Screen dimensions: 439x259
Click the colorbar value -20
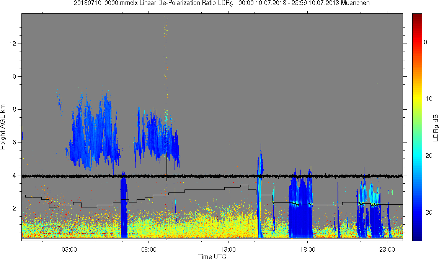(x=428, y=155)
